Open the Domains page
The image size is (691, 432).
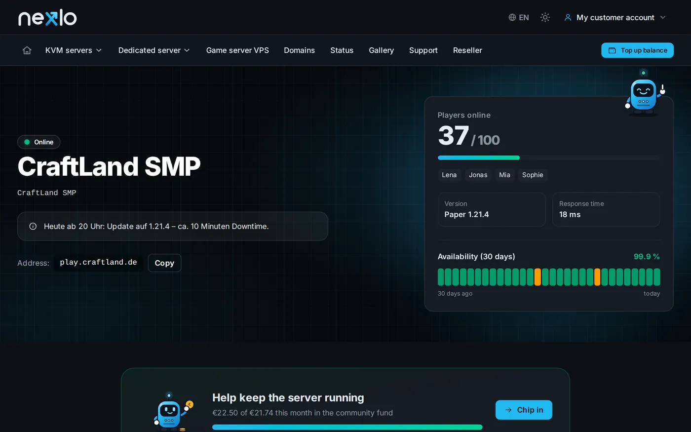299,50
